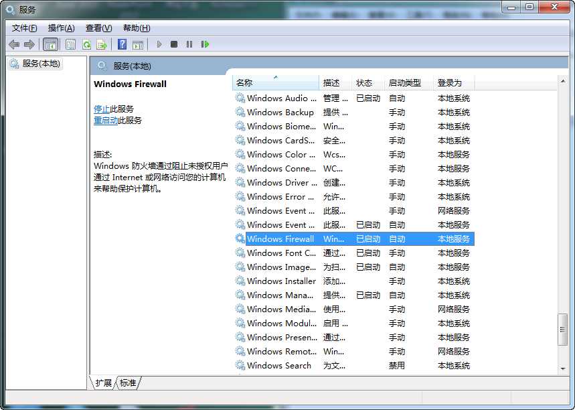Click the gear icon of Windows Backup
This screenshot has height=410, width=575.
(240, 112)
